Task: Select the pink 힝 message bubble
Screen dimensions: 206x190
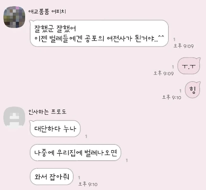Action: click(x=193, y=90)
